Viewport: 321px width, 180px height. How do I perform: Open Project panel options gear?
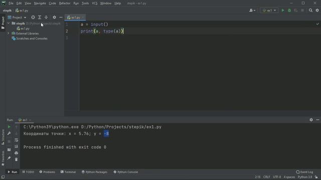click(54, 17)
